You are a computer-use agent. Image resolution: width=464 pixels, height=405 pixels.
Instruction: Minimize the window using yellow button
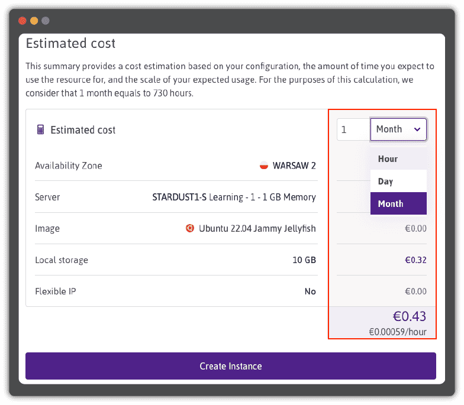pos(34,21)
